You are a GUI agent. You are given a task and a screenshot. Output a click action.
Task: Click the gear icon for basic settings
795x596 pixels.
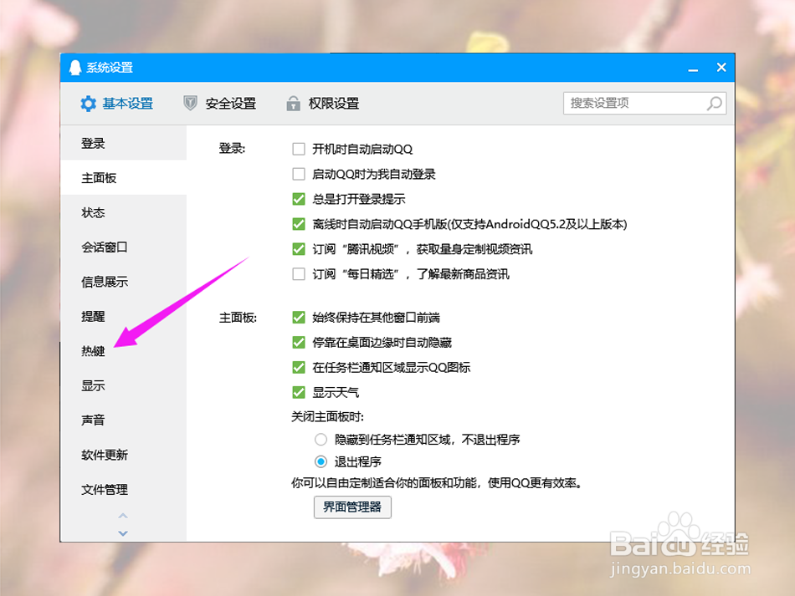pos(88,104)
